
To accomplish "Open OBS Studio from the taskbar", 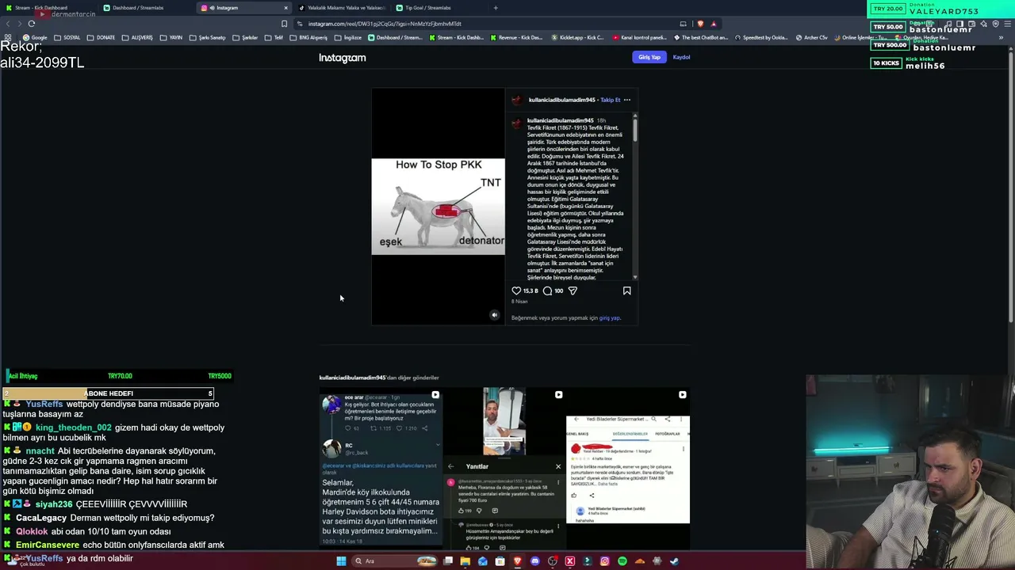I will coord(553,561).
